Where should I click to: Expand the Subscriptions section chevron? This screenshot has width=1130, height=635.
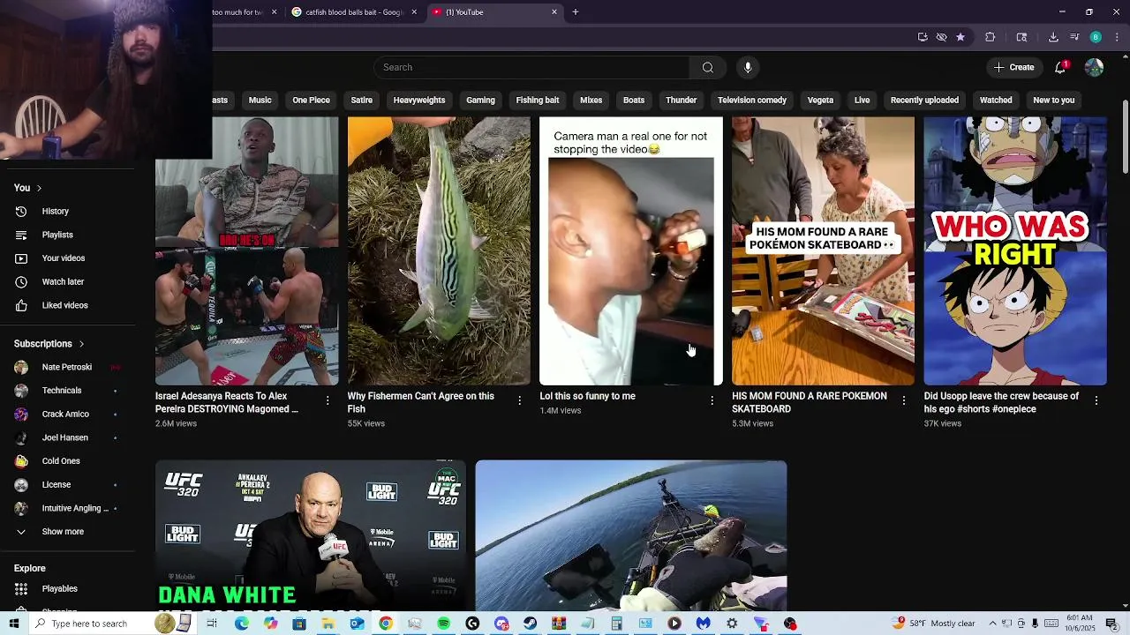pos(81,344)
